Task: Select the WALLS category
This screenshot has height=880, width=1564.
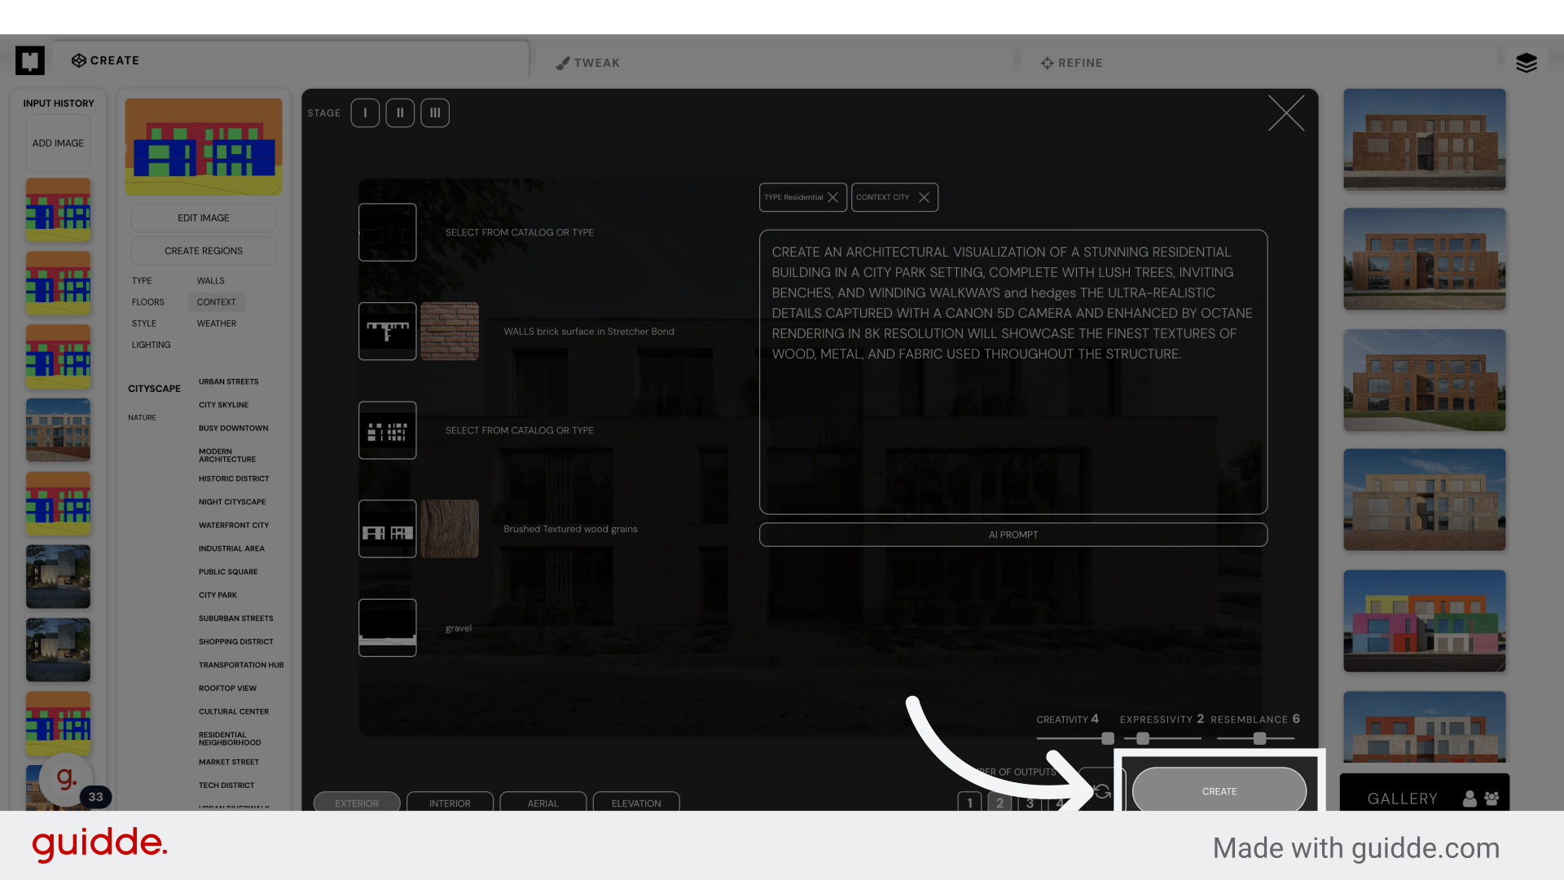Action: point(210,280)
